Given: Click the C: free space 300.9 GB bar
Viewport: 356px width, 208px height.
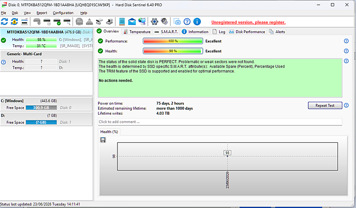Looking at the screenshot, I should click(x=41, y=108).
